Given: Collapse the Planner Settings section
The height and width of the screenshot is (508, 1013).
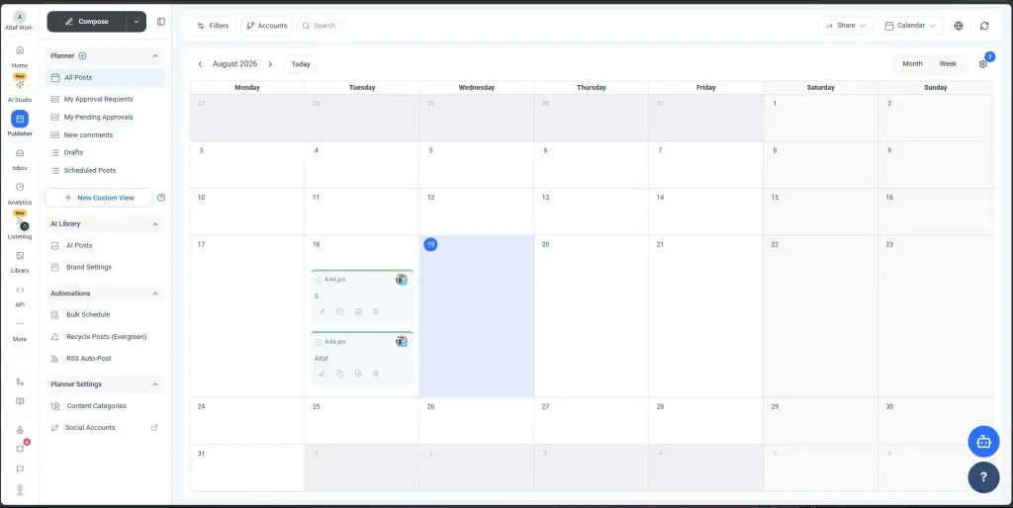Looking at the screenshot, I should (155, 384).
